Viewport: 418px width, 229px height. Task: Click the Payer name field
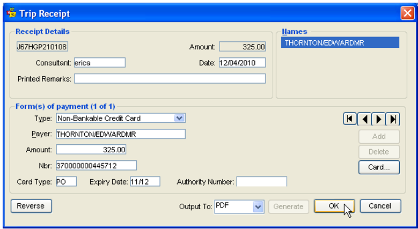pos(121,134)
